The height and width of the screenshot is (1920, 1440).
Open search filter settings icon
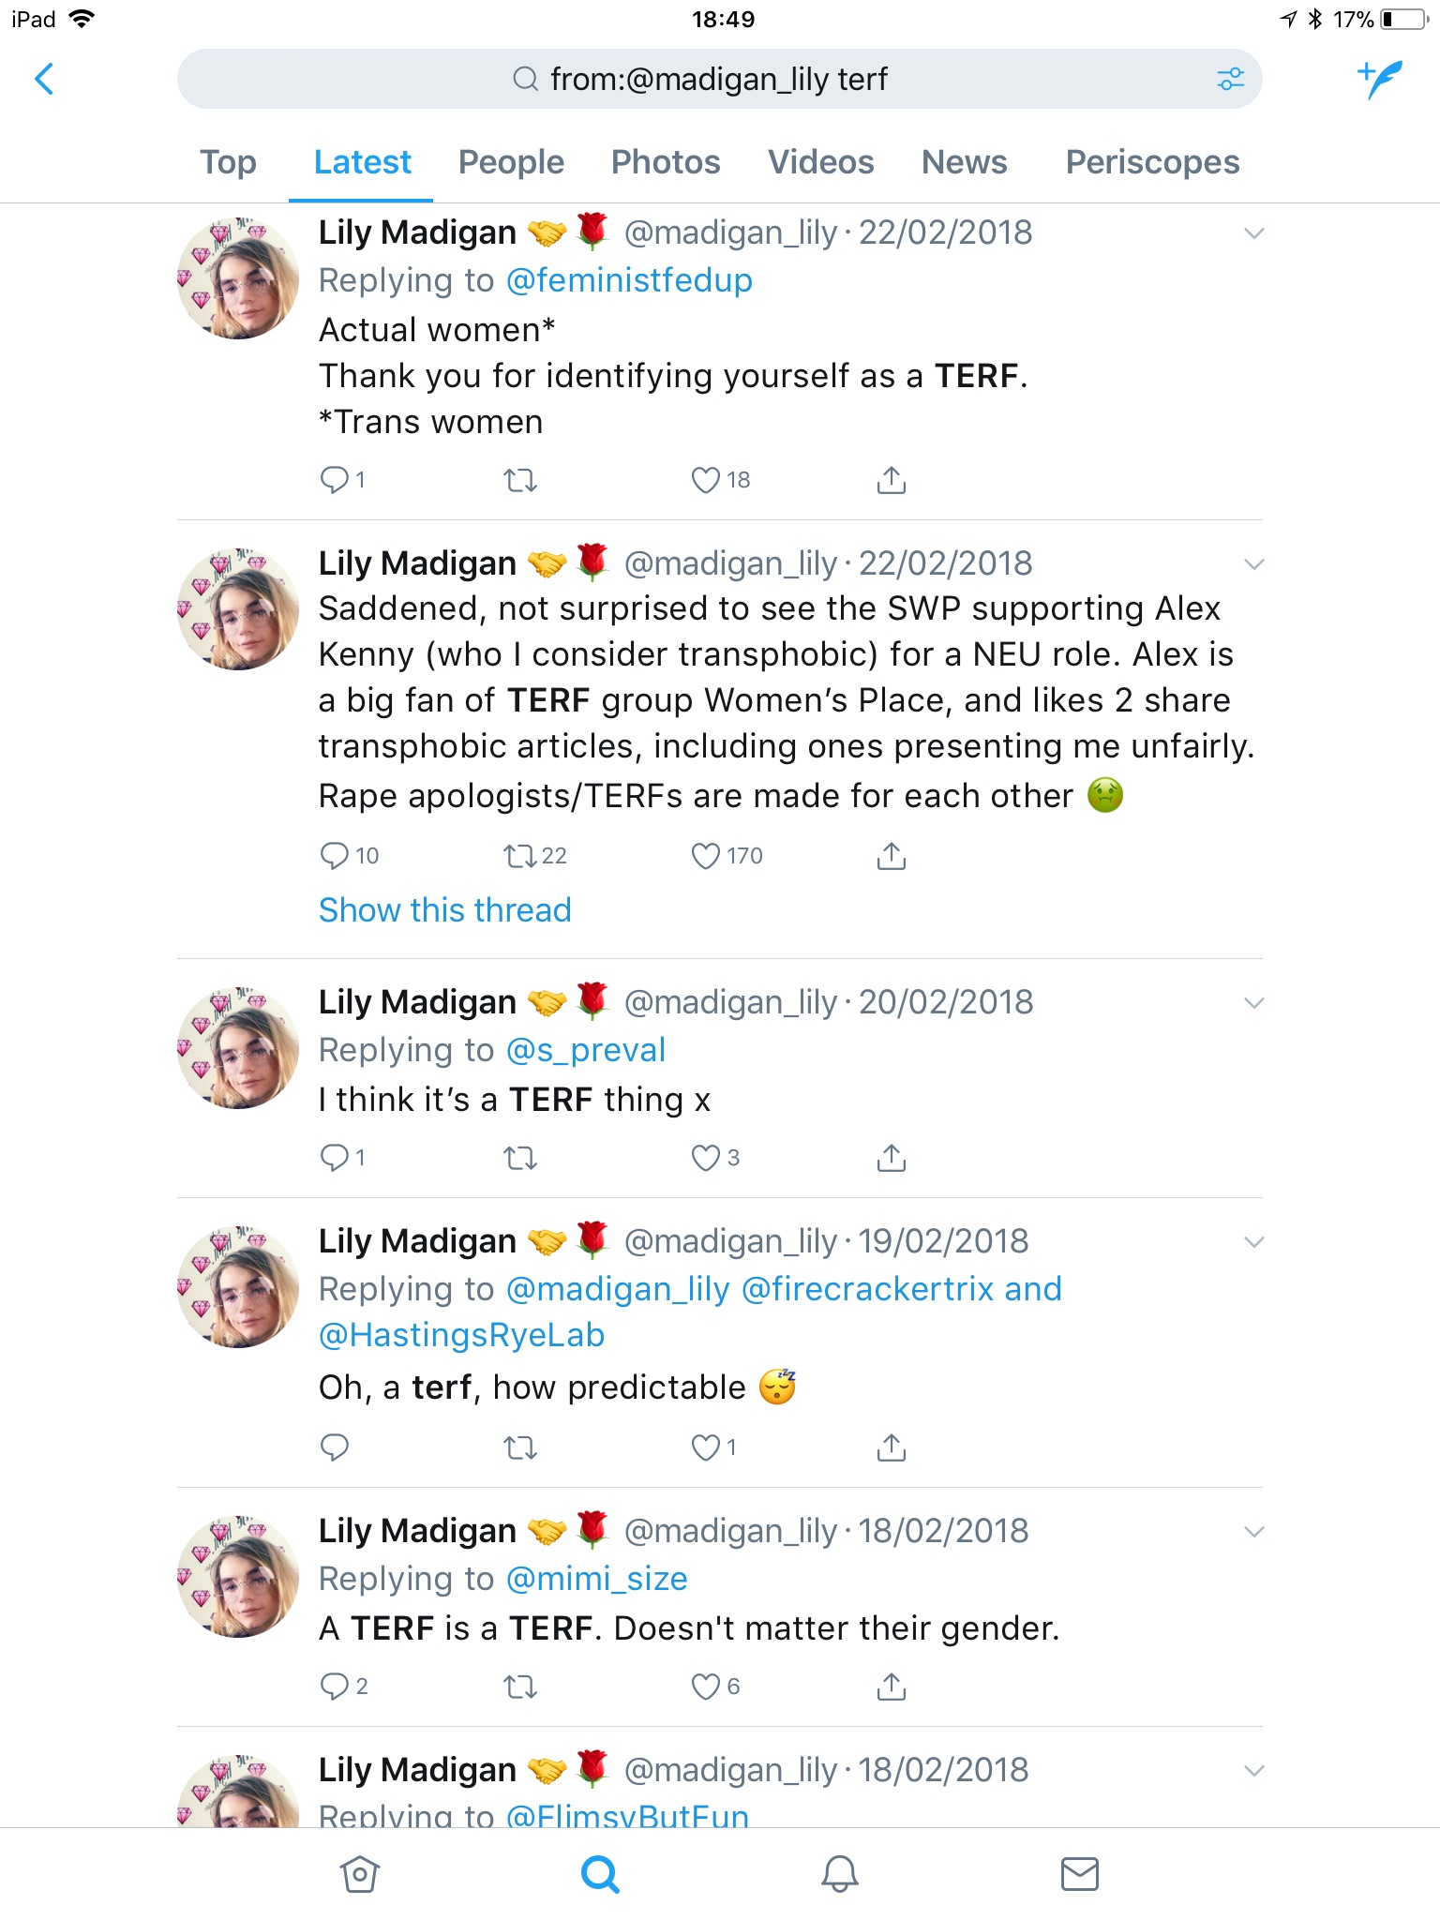click(1230, 80)
